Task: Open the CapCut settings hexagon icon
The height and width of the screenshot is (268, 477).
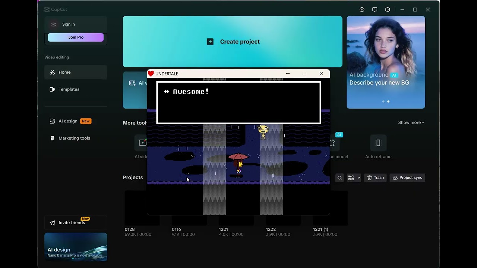Action: pyautogui.click(x=388, y=10)
